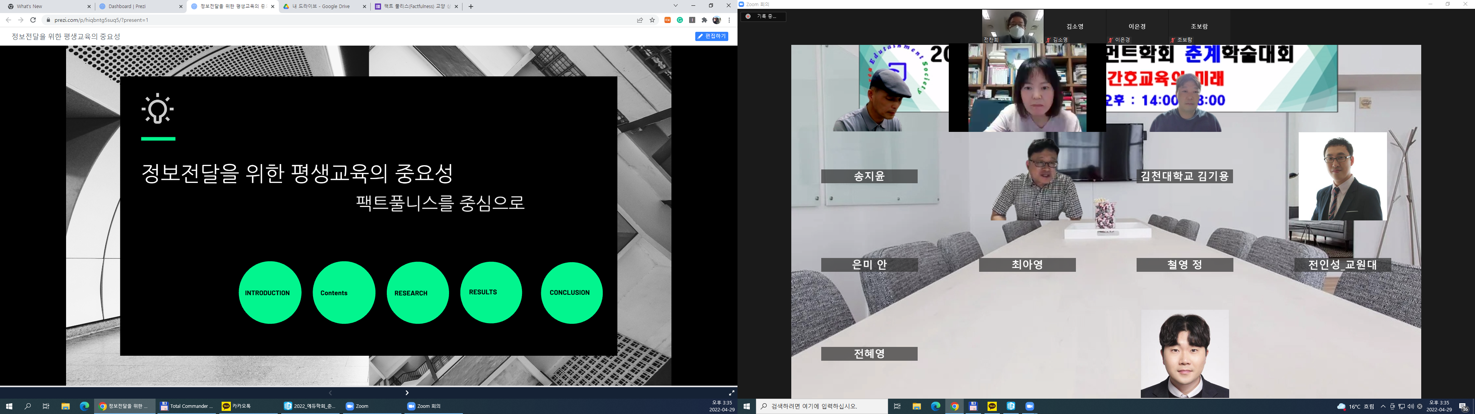Screen dimensions: 1475x414
Task: Click the presentation title 정보전달을 위한 평생교육의 중요성 header
Action: 66,36
